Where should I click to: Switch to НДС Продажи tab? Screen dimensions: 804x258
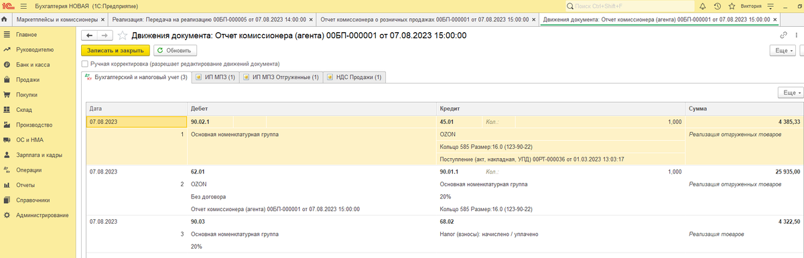pyautogui.click(x=354, y=78)
